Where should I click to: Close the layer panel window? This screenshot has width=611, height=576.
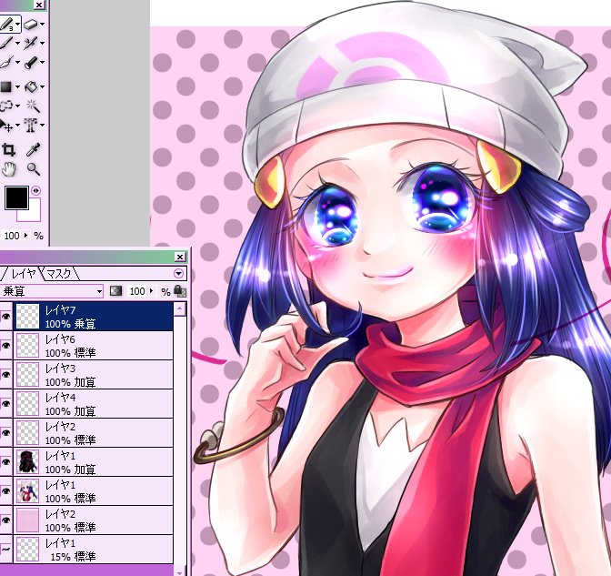coord(180,257)
